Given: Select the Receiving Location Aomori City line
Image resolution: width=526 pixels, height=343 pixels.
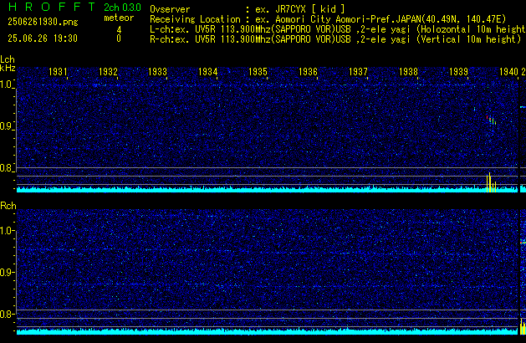Looking at the screenshot, I should click(328, 19).
